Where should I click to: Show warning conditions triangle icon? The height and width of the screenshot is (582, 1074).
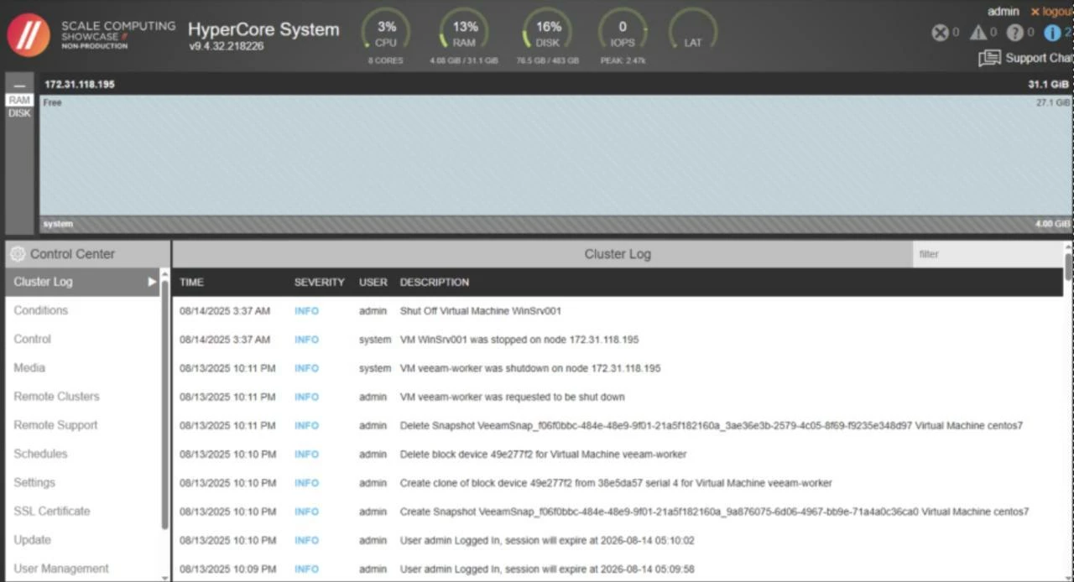pyautogui.click(x=978, y=33)
